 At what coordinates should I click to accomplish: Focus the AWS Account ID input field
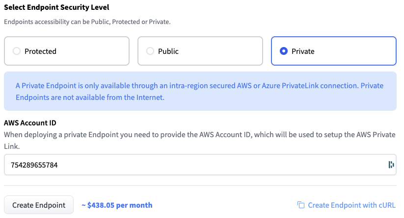pyautogui.click(x=196, y=165)
